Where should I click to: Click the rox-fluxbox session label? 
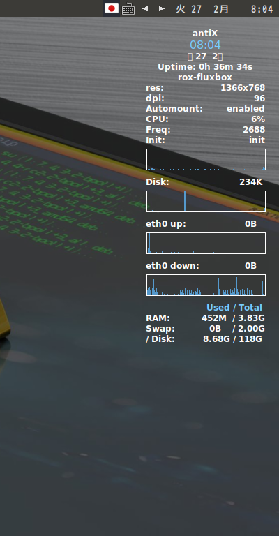[x=205, y=77]
